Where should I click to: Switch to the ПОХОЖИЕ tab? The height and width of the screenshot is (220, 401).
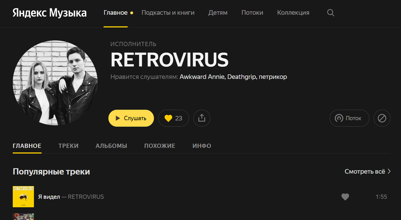[x=160, y=146]
